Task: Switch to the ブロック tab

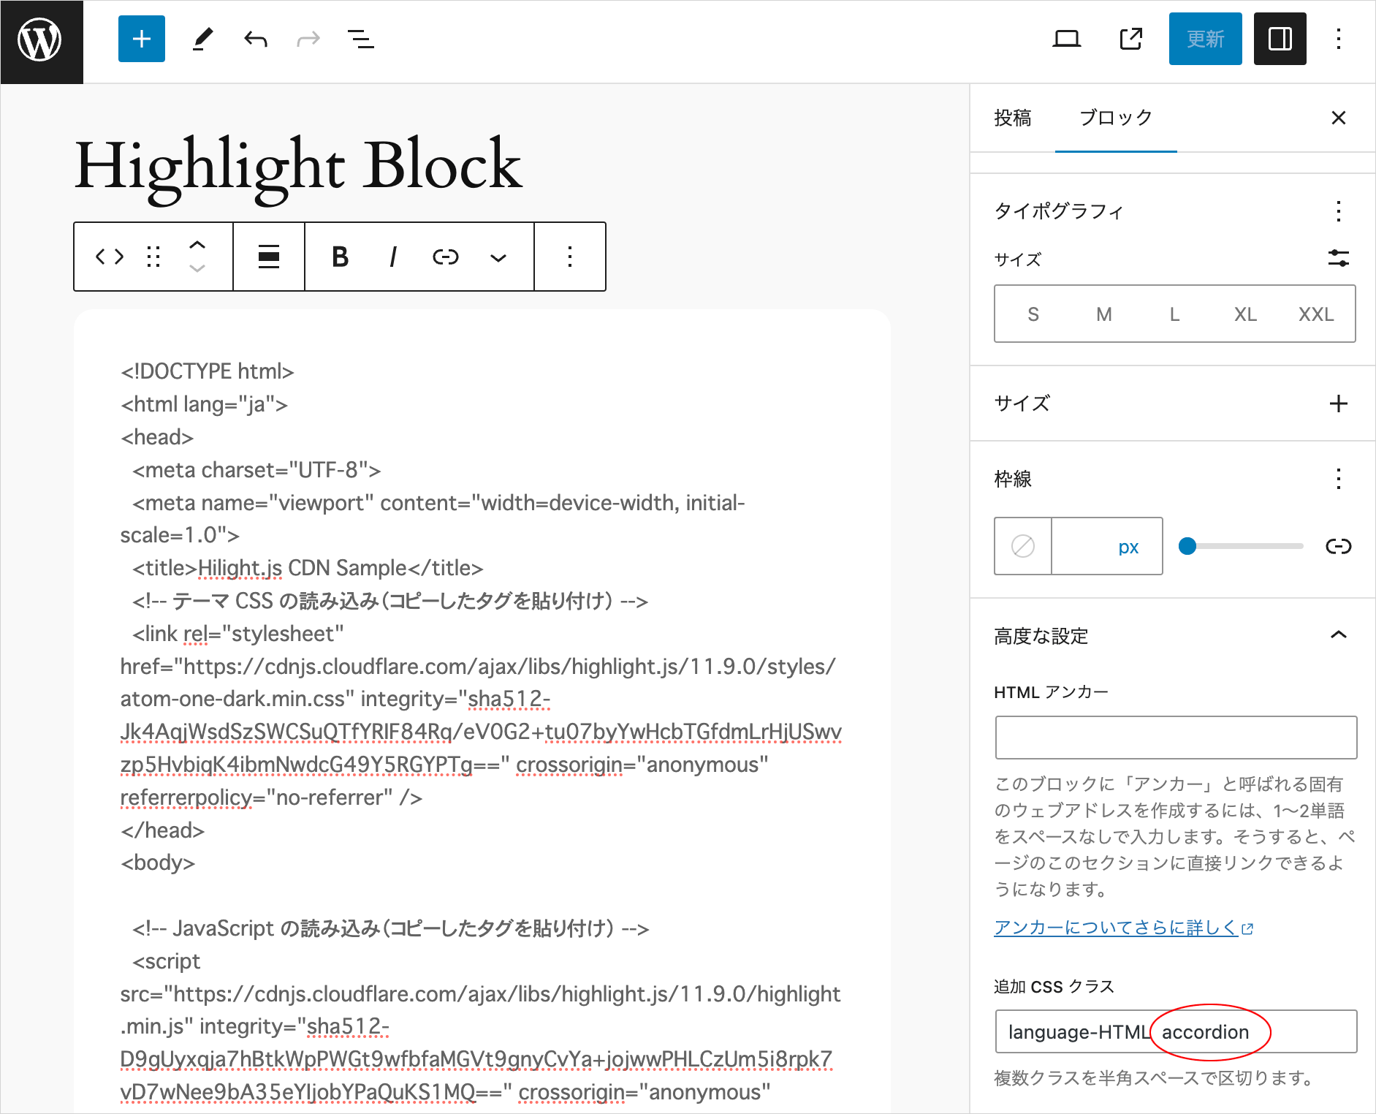Action: click(1115, 118)
